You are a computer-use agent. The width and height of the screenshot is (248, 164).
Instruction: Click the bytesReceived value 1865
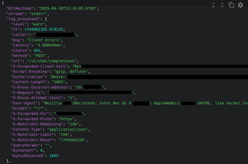[x=54, y=156]
